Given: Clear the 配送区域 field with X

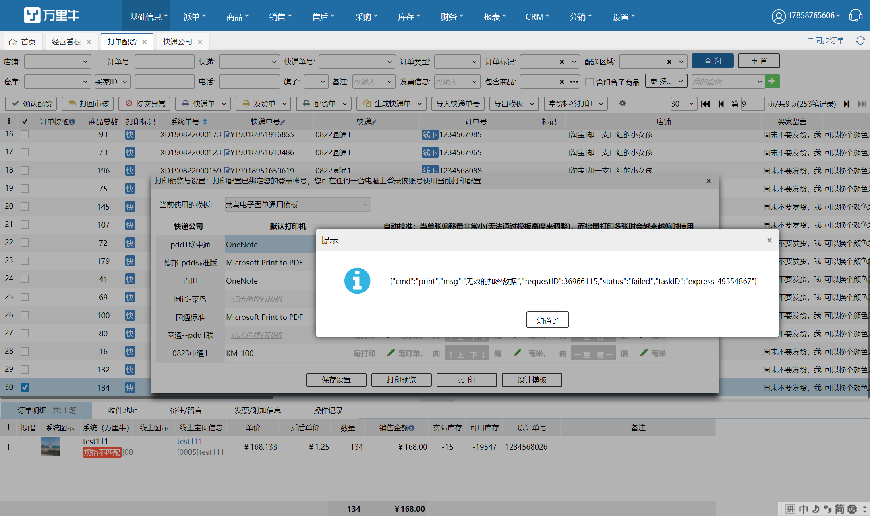Looking at the screenshot, I should [669, 62].
